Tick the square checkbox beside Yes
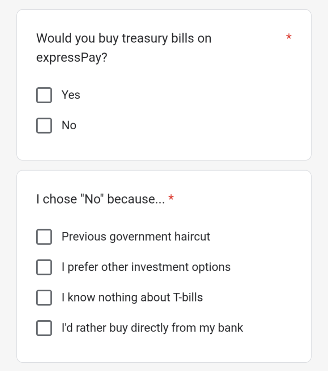Viewport: 328px width, 371px height. tap(44, 95)
